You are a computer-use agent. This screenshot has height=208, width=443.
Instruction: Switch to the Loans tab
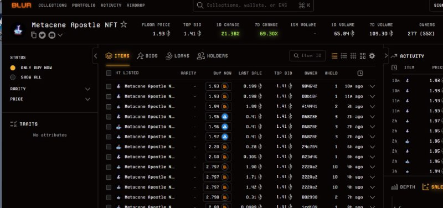click(177, 56)
